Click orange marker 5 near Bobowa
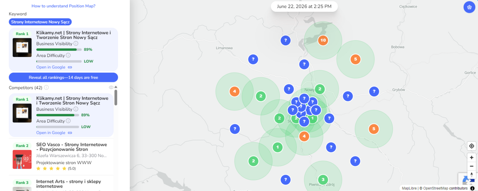The image size is (478, 191). pyautogui.click(x=355, y=59)
